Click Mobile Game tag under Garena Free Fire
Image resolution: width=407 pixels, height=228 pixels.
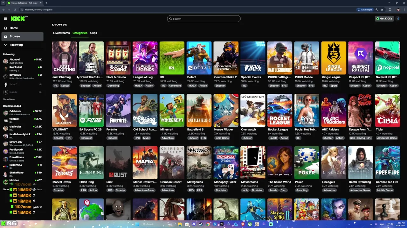tap(385, 190)
